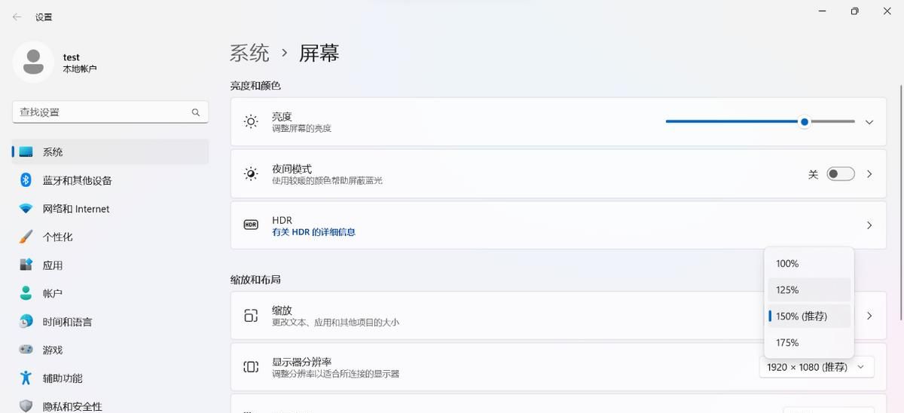Click the shield icon for 隐私和安全性
Screen dimensions: 904x413
click(26, 406)
